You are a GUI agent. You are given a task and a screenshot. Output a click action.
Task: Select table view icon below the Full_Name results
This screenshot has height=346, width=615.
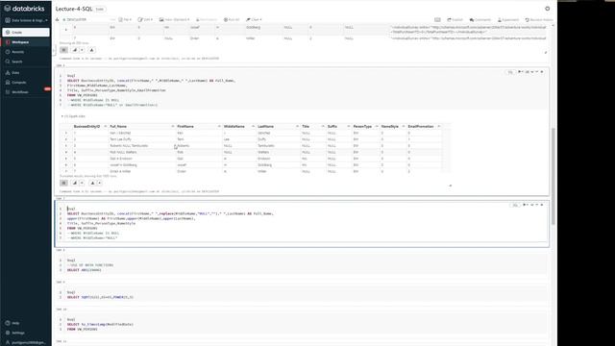[x=63, y=183]
